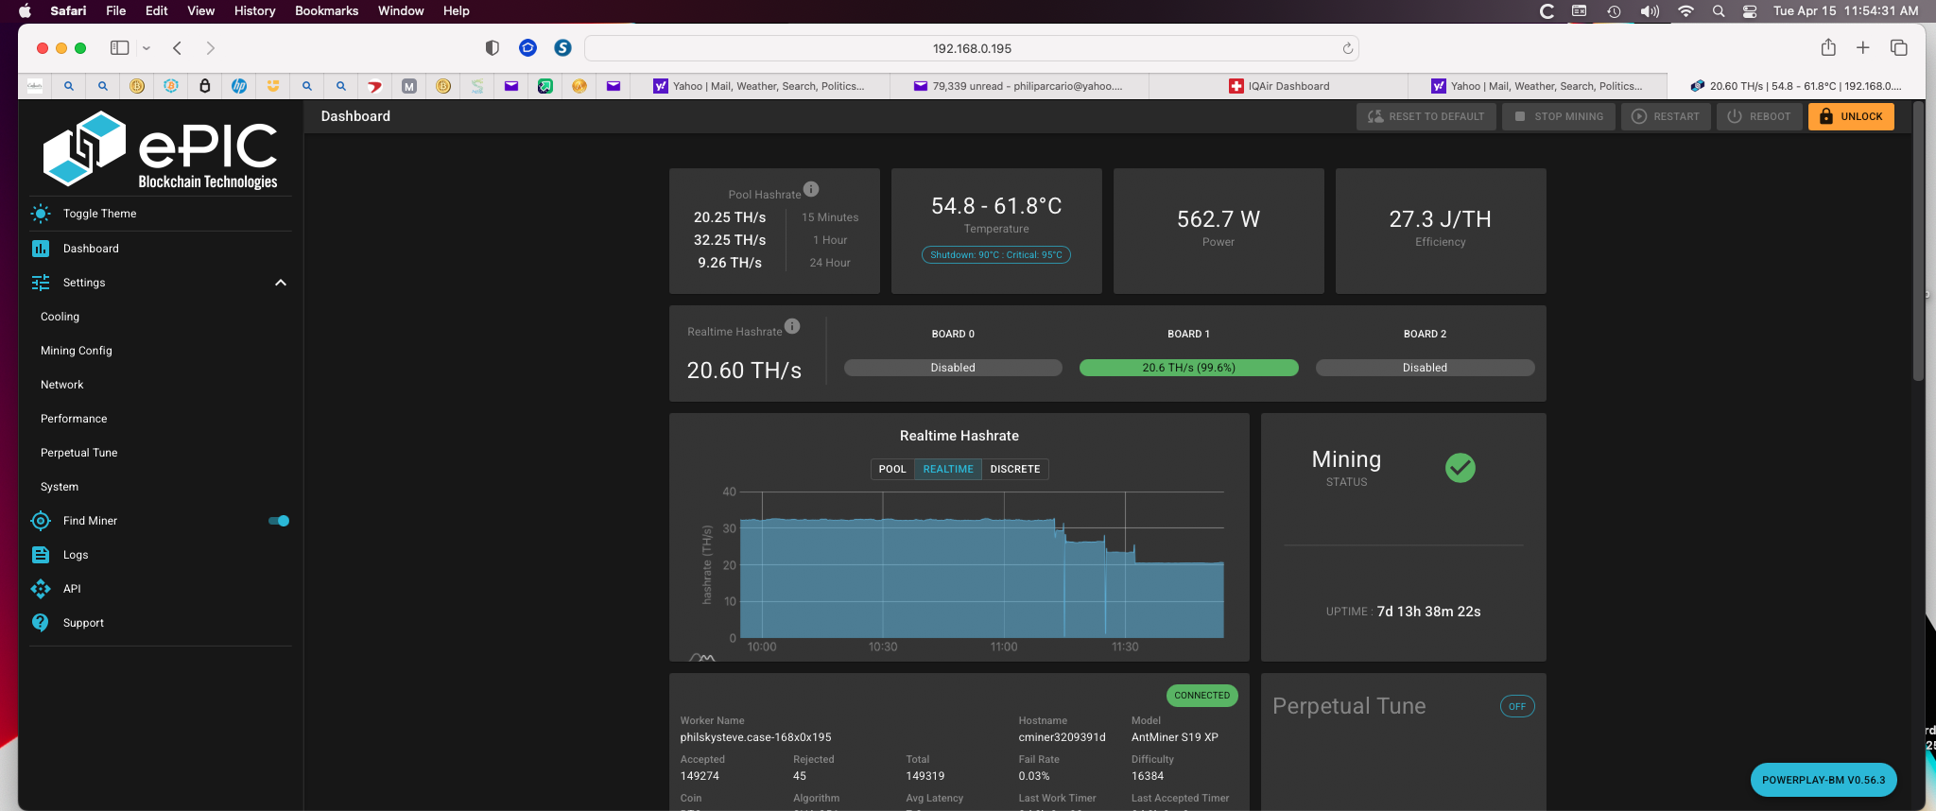Open Safari sidebar dropdown arrow
The height and width of the screenshot is (811, 1936).
tap(147, 48)
